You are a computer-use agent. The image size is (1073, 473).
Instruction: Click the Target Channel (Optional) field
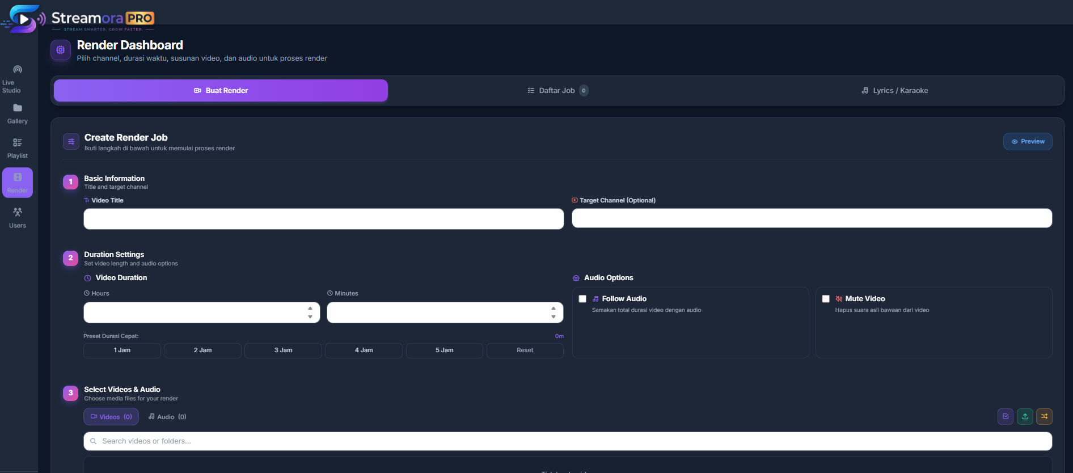(812, 218)
